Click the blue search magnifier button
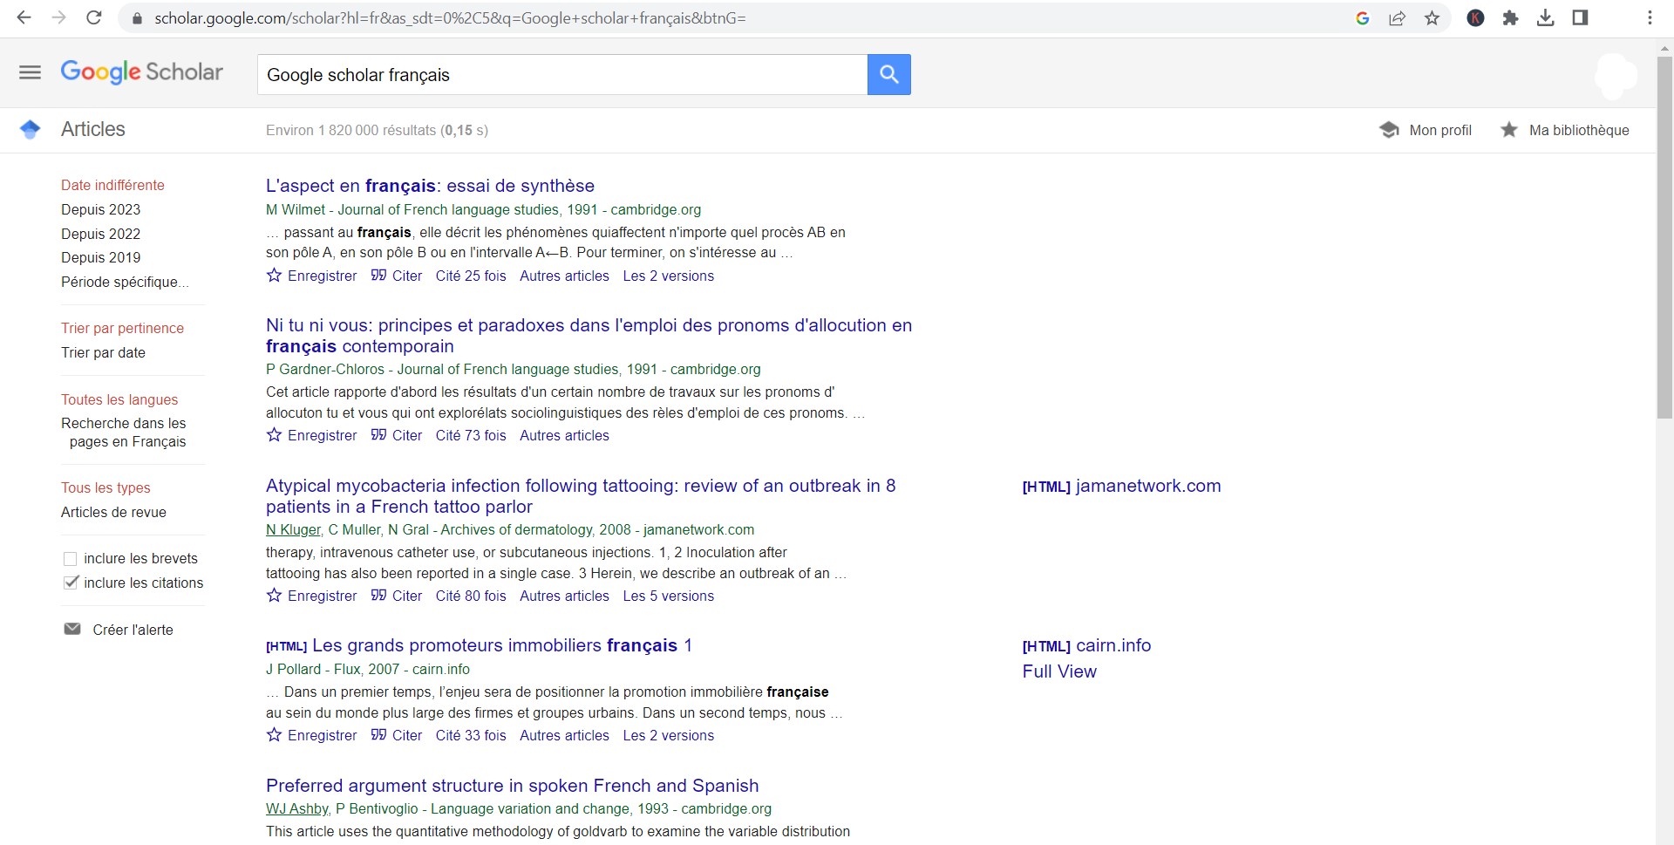This screenshot has width=1674, height=845. (x=888, y=74)
